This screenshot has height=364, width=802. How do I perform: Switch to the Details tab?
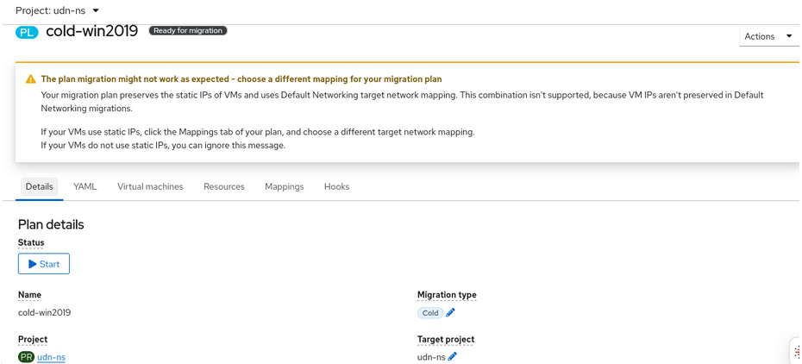tap(39, 186)
